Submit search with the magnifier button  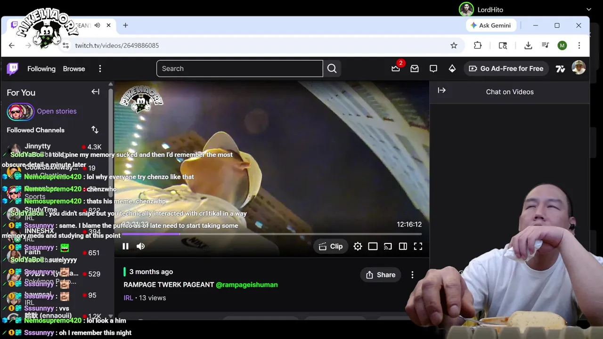coord(332,69)
